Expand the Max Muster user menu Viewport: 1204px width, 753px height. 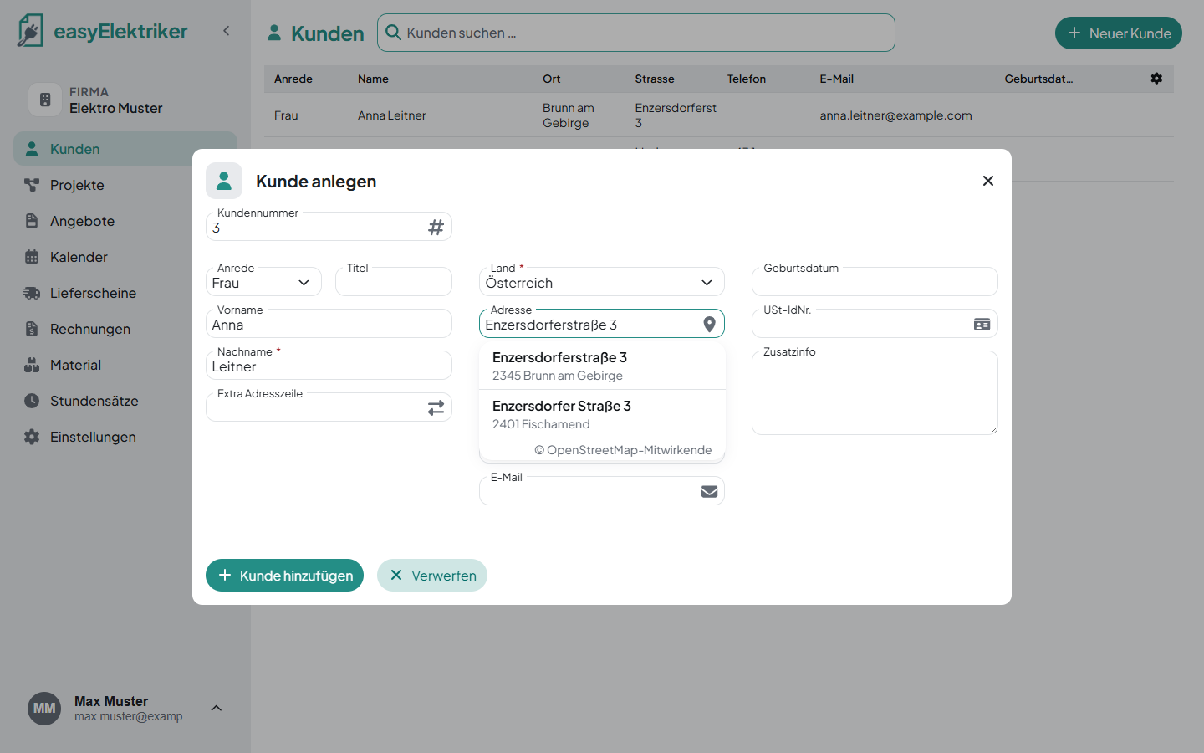pos(217,709)
